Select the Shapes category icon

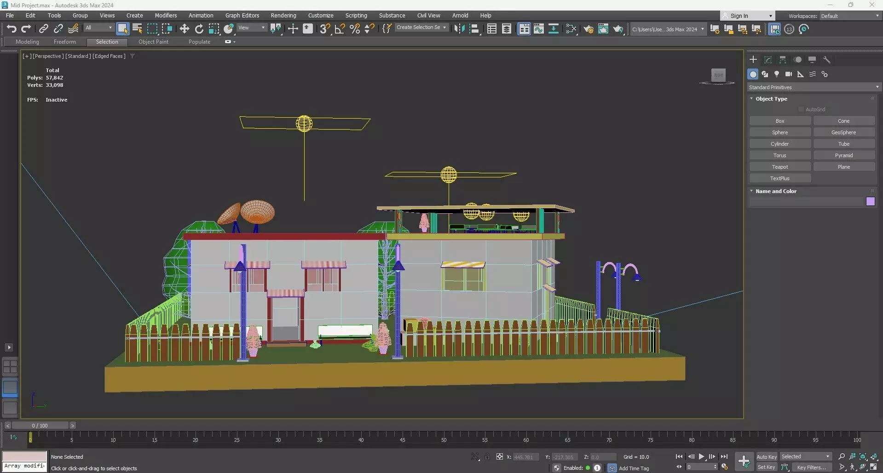tap(765, 74)
